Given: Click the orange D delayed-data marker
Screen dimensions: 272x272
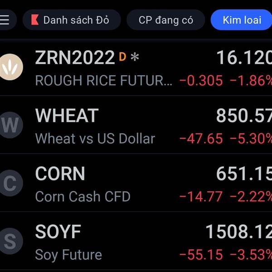Looking at the screenshot, I should pos(122,57).
